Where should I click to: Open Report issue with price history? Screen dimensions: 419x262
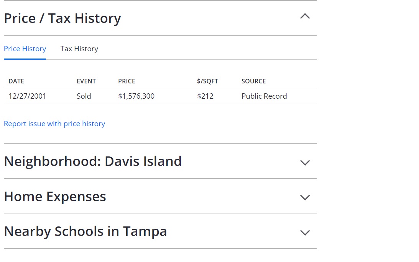pyautogui.click(x=54, y=124)
